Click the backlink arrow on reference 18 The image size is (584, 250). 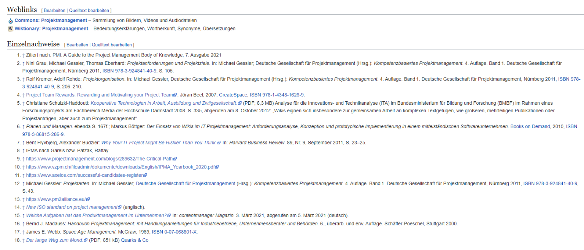[x=23, y=240]
